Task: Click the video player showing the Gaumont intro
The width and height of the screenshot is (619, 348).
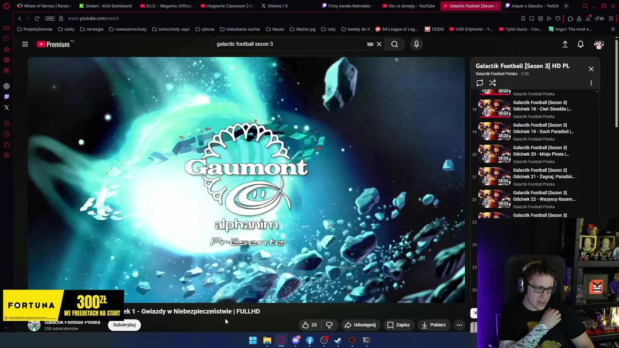Action: (x=246, y=180)
